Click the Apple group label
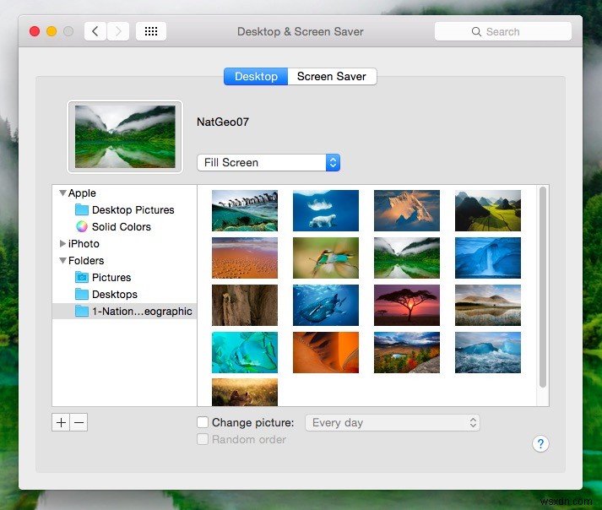Image resolution: width=602 pixels, height=510 pixels. coord(82,193)
